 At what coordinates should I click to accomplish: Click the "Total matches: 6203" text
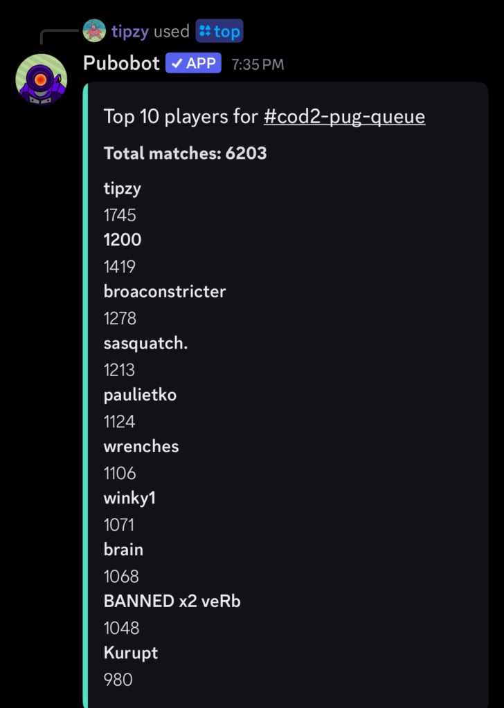185,153
